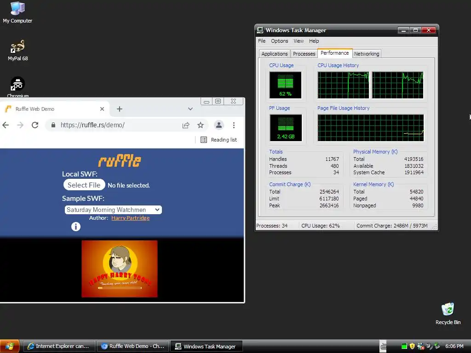The width and height of the screenshot is (471, 353).
Task: Click the taskbar on-screen keyboard icon
Action: tap(383, 347)
